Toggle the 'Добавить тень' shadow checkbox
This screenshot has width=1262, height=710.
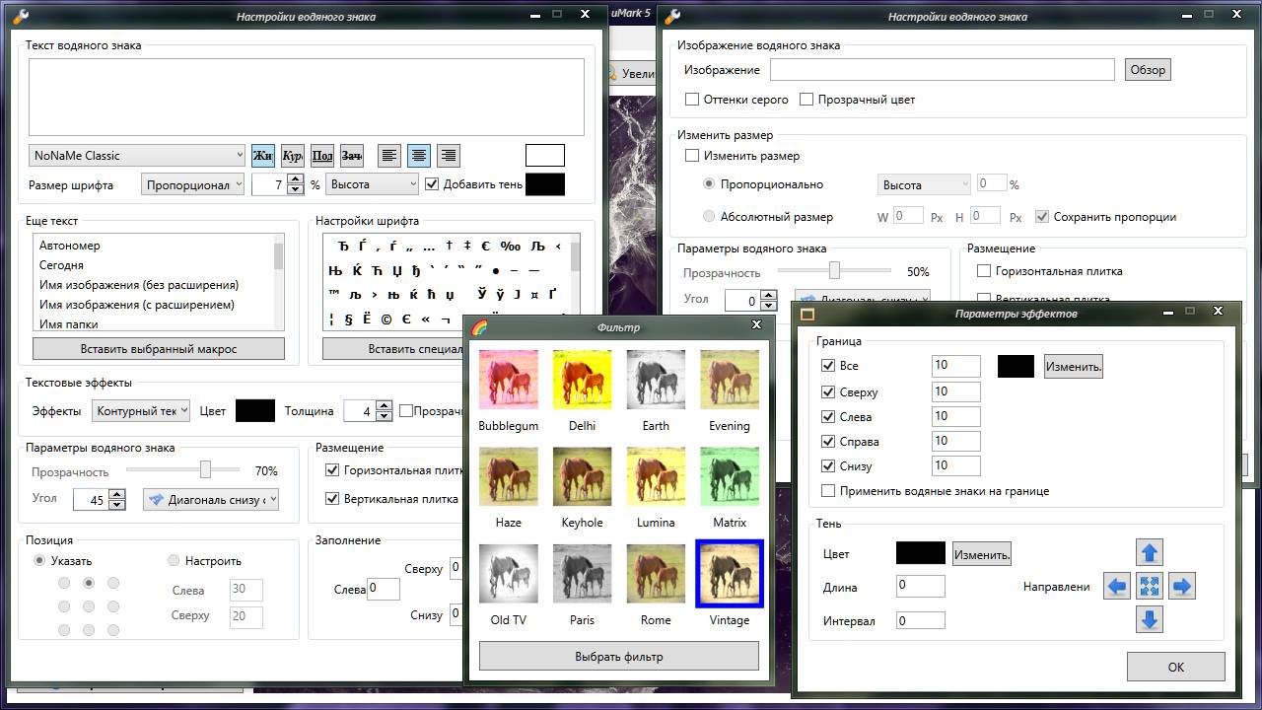click(432, 183)
